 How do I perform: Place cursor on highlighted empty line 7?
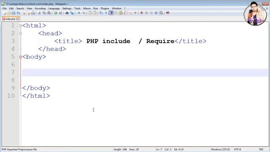[145, 72]
